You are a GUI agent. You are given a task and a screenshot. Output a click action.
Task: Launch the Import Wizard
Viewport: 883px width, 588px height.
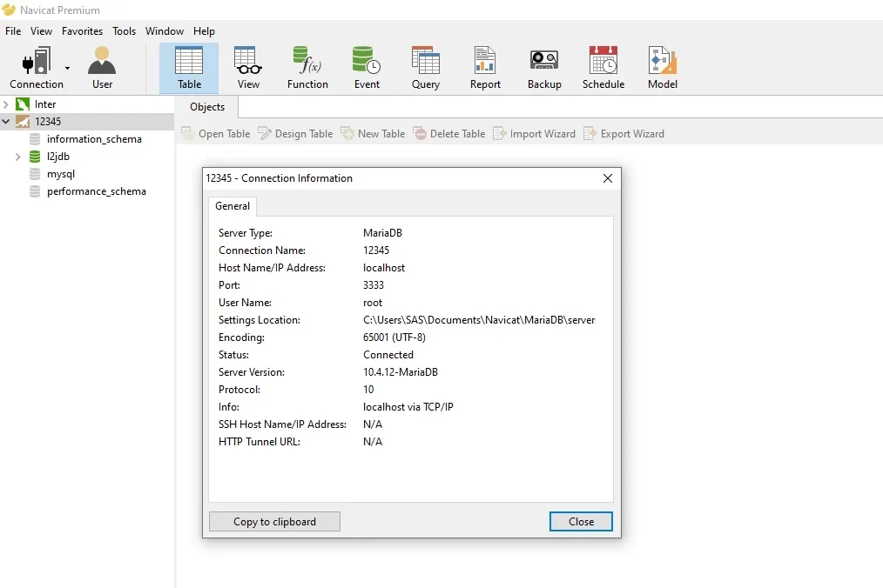click(535, 134)
